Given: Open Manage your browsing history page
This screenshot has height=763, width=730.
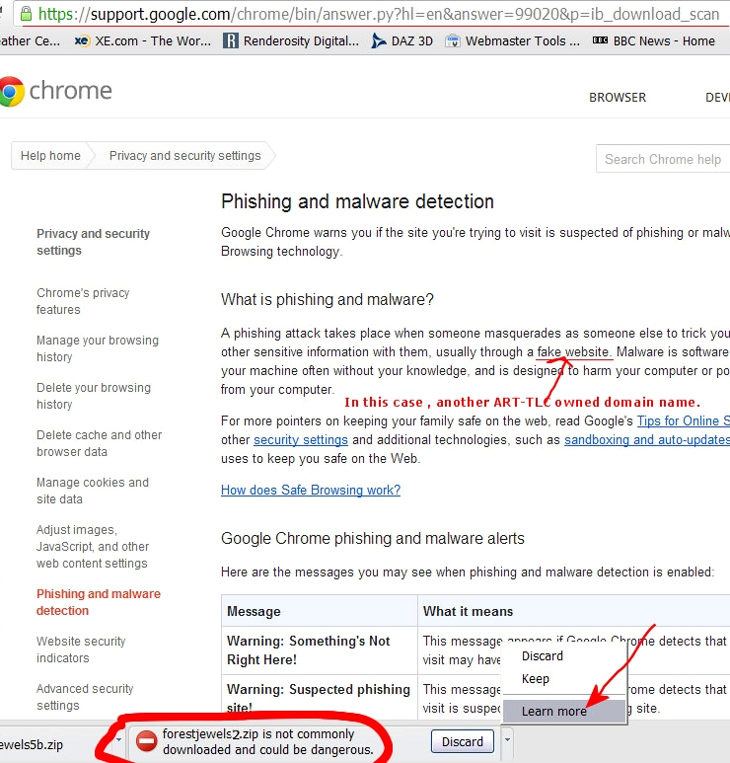Looking at the screenshot, I should [98, 348].
